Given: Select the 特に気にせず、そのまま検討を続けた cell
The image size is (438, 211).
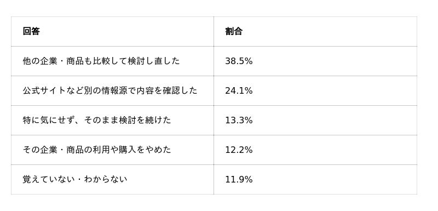Looking at the screenshot, I should tap(112, 121).
